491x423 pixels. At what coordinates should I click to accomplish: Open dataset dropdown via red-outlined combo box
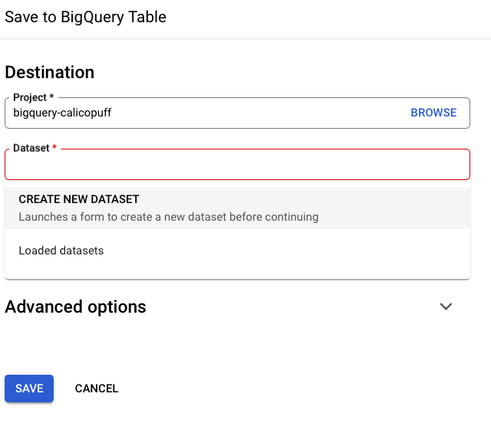(237, 164)
